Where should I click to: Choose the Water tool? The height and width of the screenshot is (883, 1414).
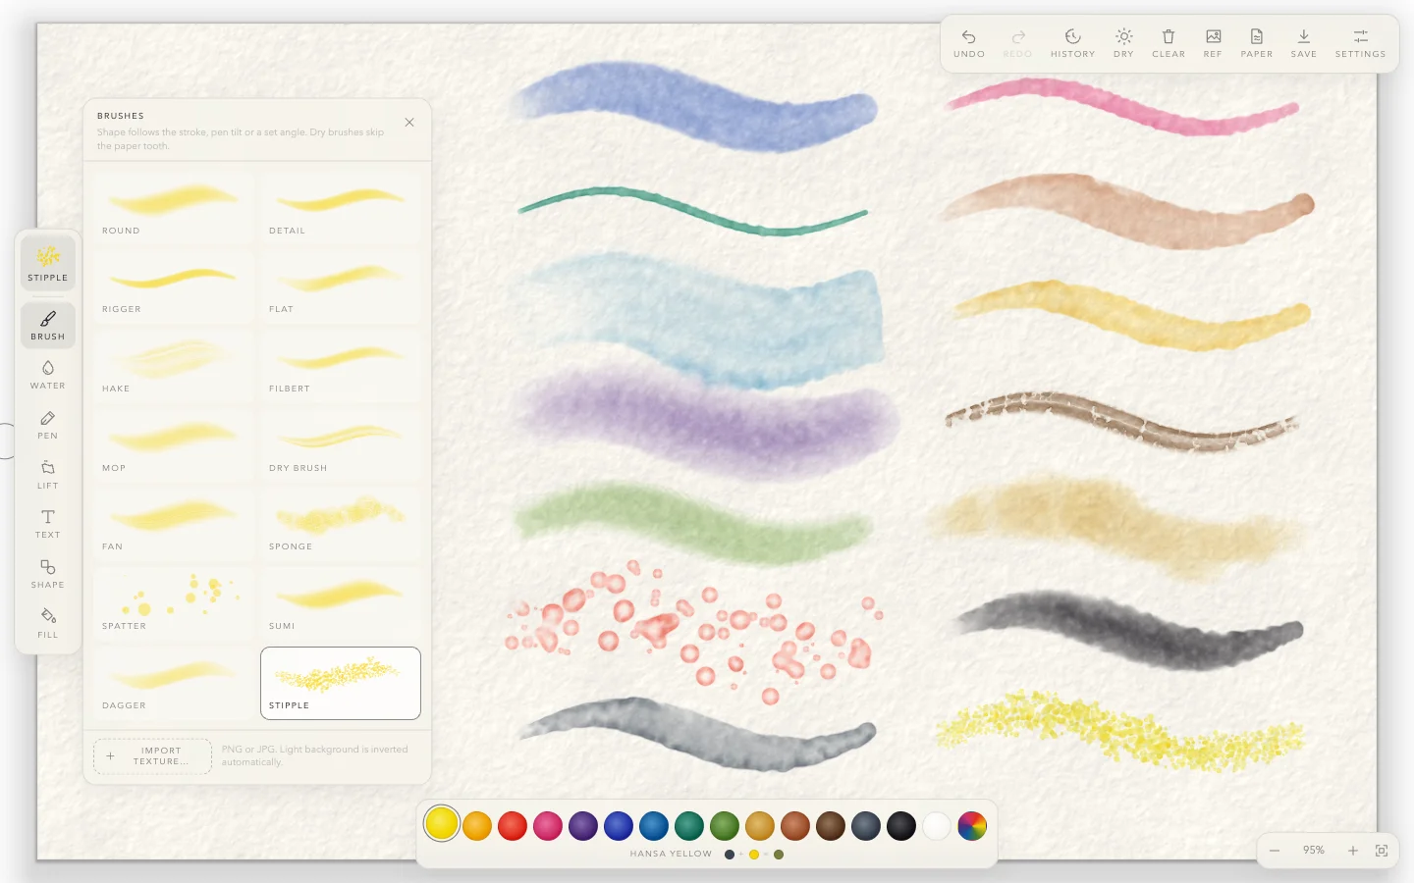47,375
